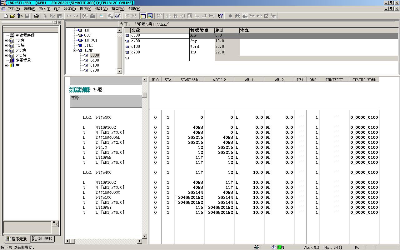Create a new block with the New icon
400x250 pixels.
pyautogui.click(x=6, y=16)
